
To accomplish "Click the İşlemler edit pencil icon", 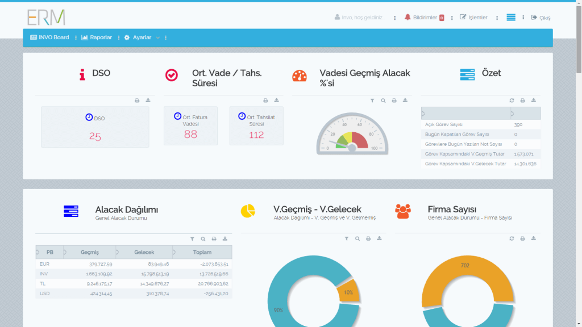I will coord(463,17).
